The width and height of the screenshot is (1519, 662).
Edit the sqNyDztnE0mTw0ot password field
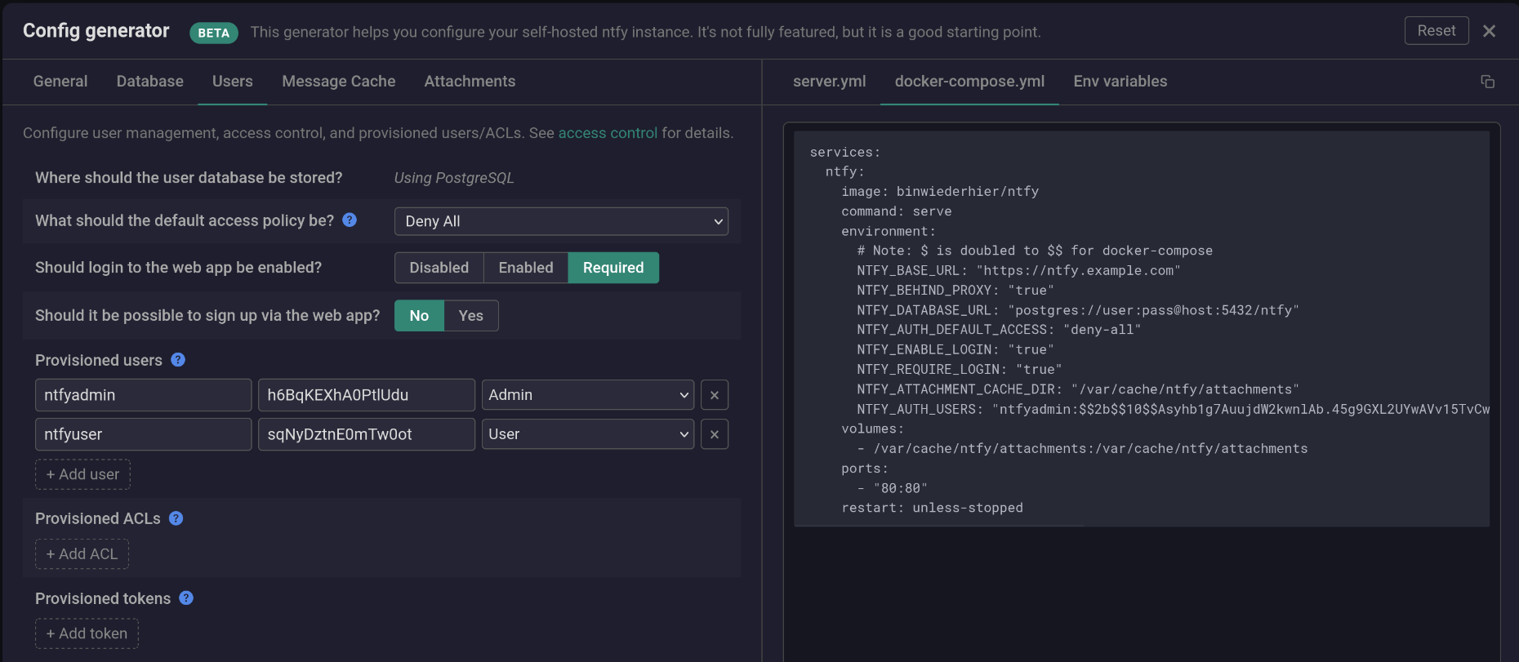point(367,434)
